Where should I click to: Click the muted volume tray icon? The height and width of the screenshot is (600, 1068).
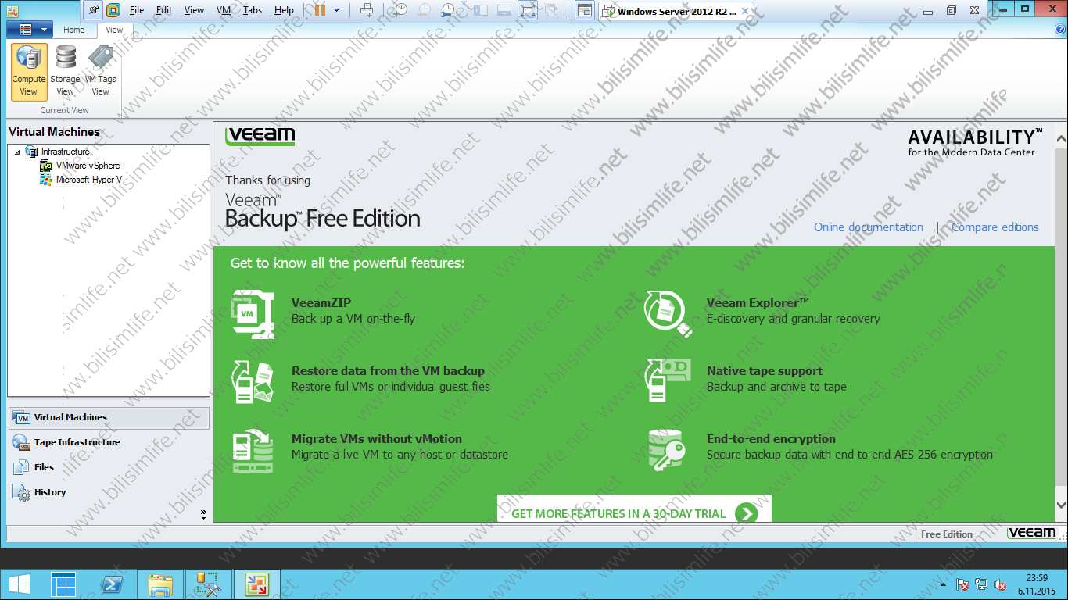tap(1000, 584)
